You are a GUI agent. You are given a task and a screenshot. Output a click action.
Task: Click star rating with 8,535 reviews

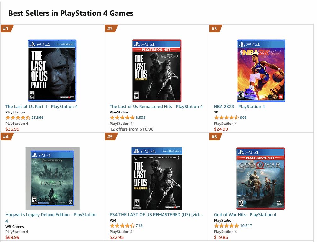click(122, 118)
